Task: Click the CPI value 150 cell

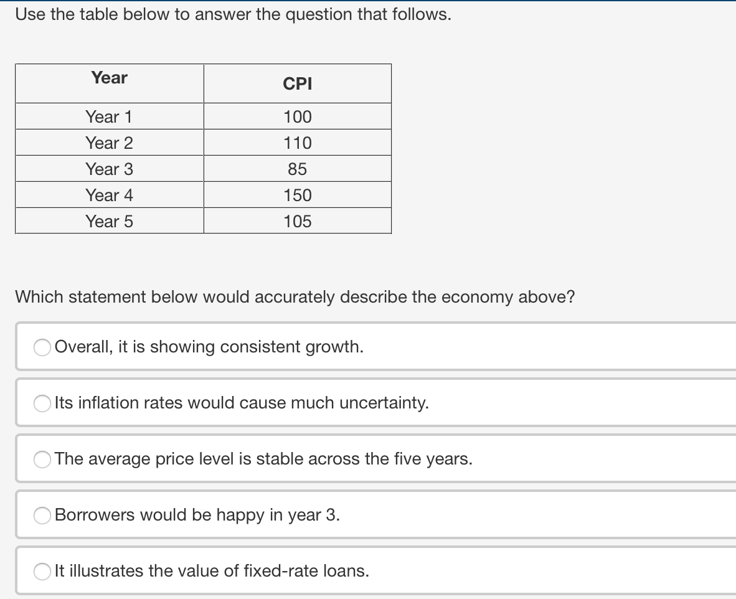Action: 298,195
